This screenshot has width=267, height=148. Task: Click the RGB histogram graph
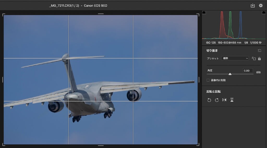pos(234,25)
